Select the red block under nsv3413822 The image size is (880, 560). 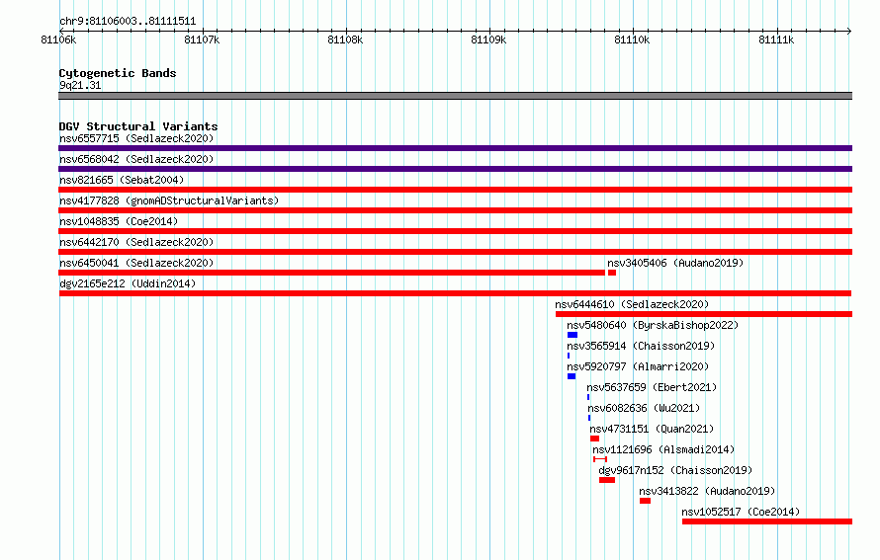[x=646, y=501]
